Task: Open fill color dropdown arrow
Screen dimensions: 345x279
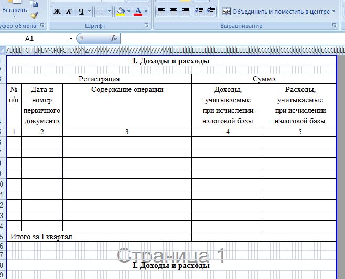Action: pyautogui.click(x=128, y=12)
